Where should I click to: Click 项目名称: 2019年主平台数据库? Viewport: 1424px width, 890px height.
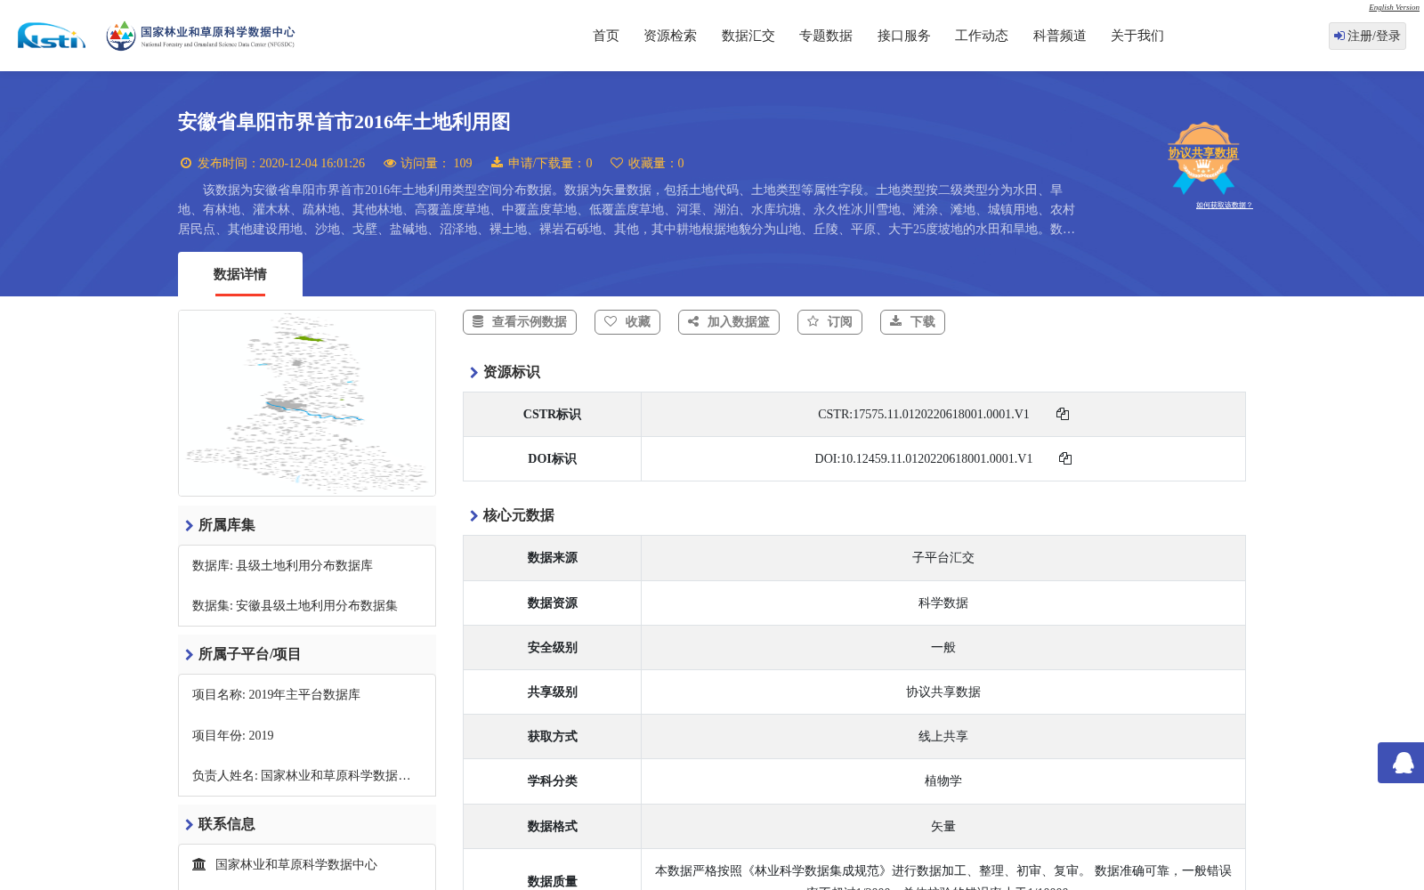coord(276,695)
